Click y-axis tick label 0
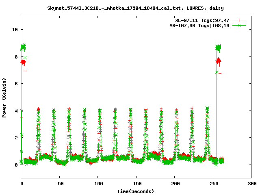The height and width of the screenshot is (195, 260). [x=16, y=165]
